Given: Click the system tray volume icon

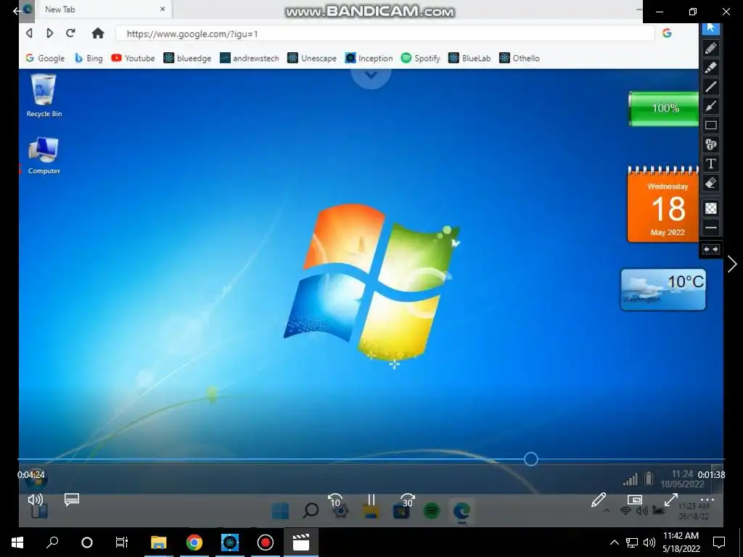Looking at the screenshot, I should point(649,542).
